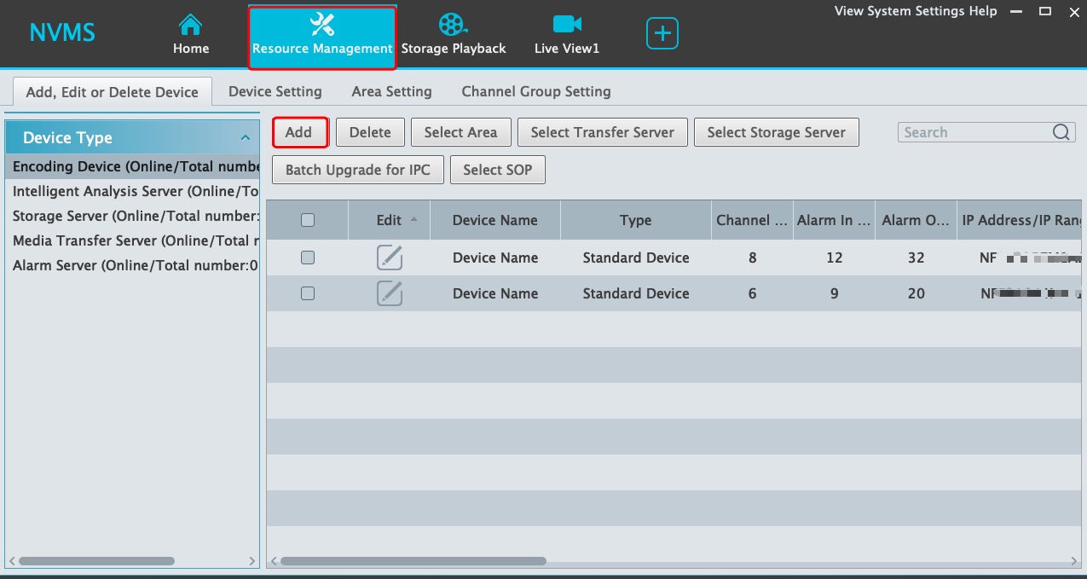The height and width of the screenshot is (579, 1087).
Task: Switch to the Device Setting tab
Action: coord(275,91)
